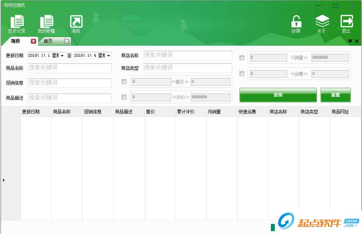Click the maximum 销量 input showing 9999999

coord(330,58)
